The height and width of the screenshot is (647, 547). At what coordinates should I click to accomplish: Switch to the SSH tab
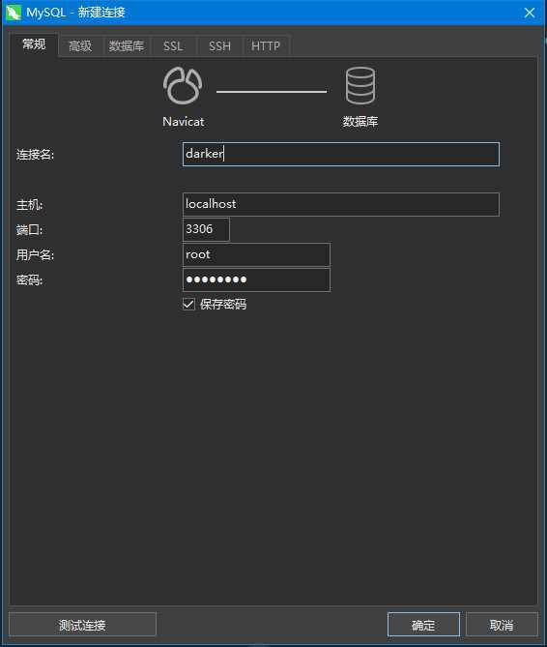coord(219,45)
